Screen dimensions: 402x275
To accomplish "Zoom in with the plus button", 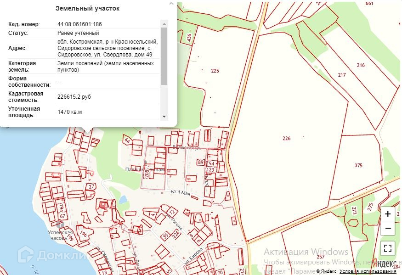I will point(388,214).
